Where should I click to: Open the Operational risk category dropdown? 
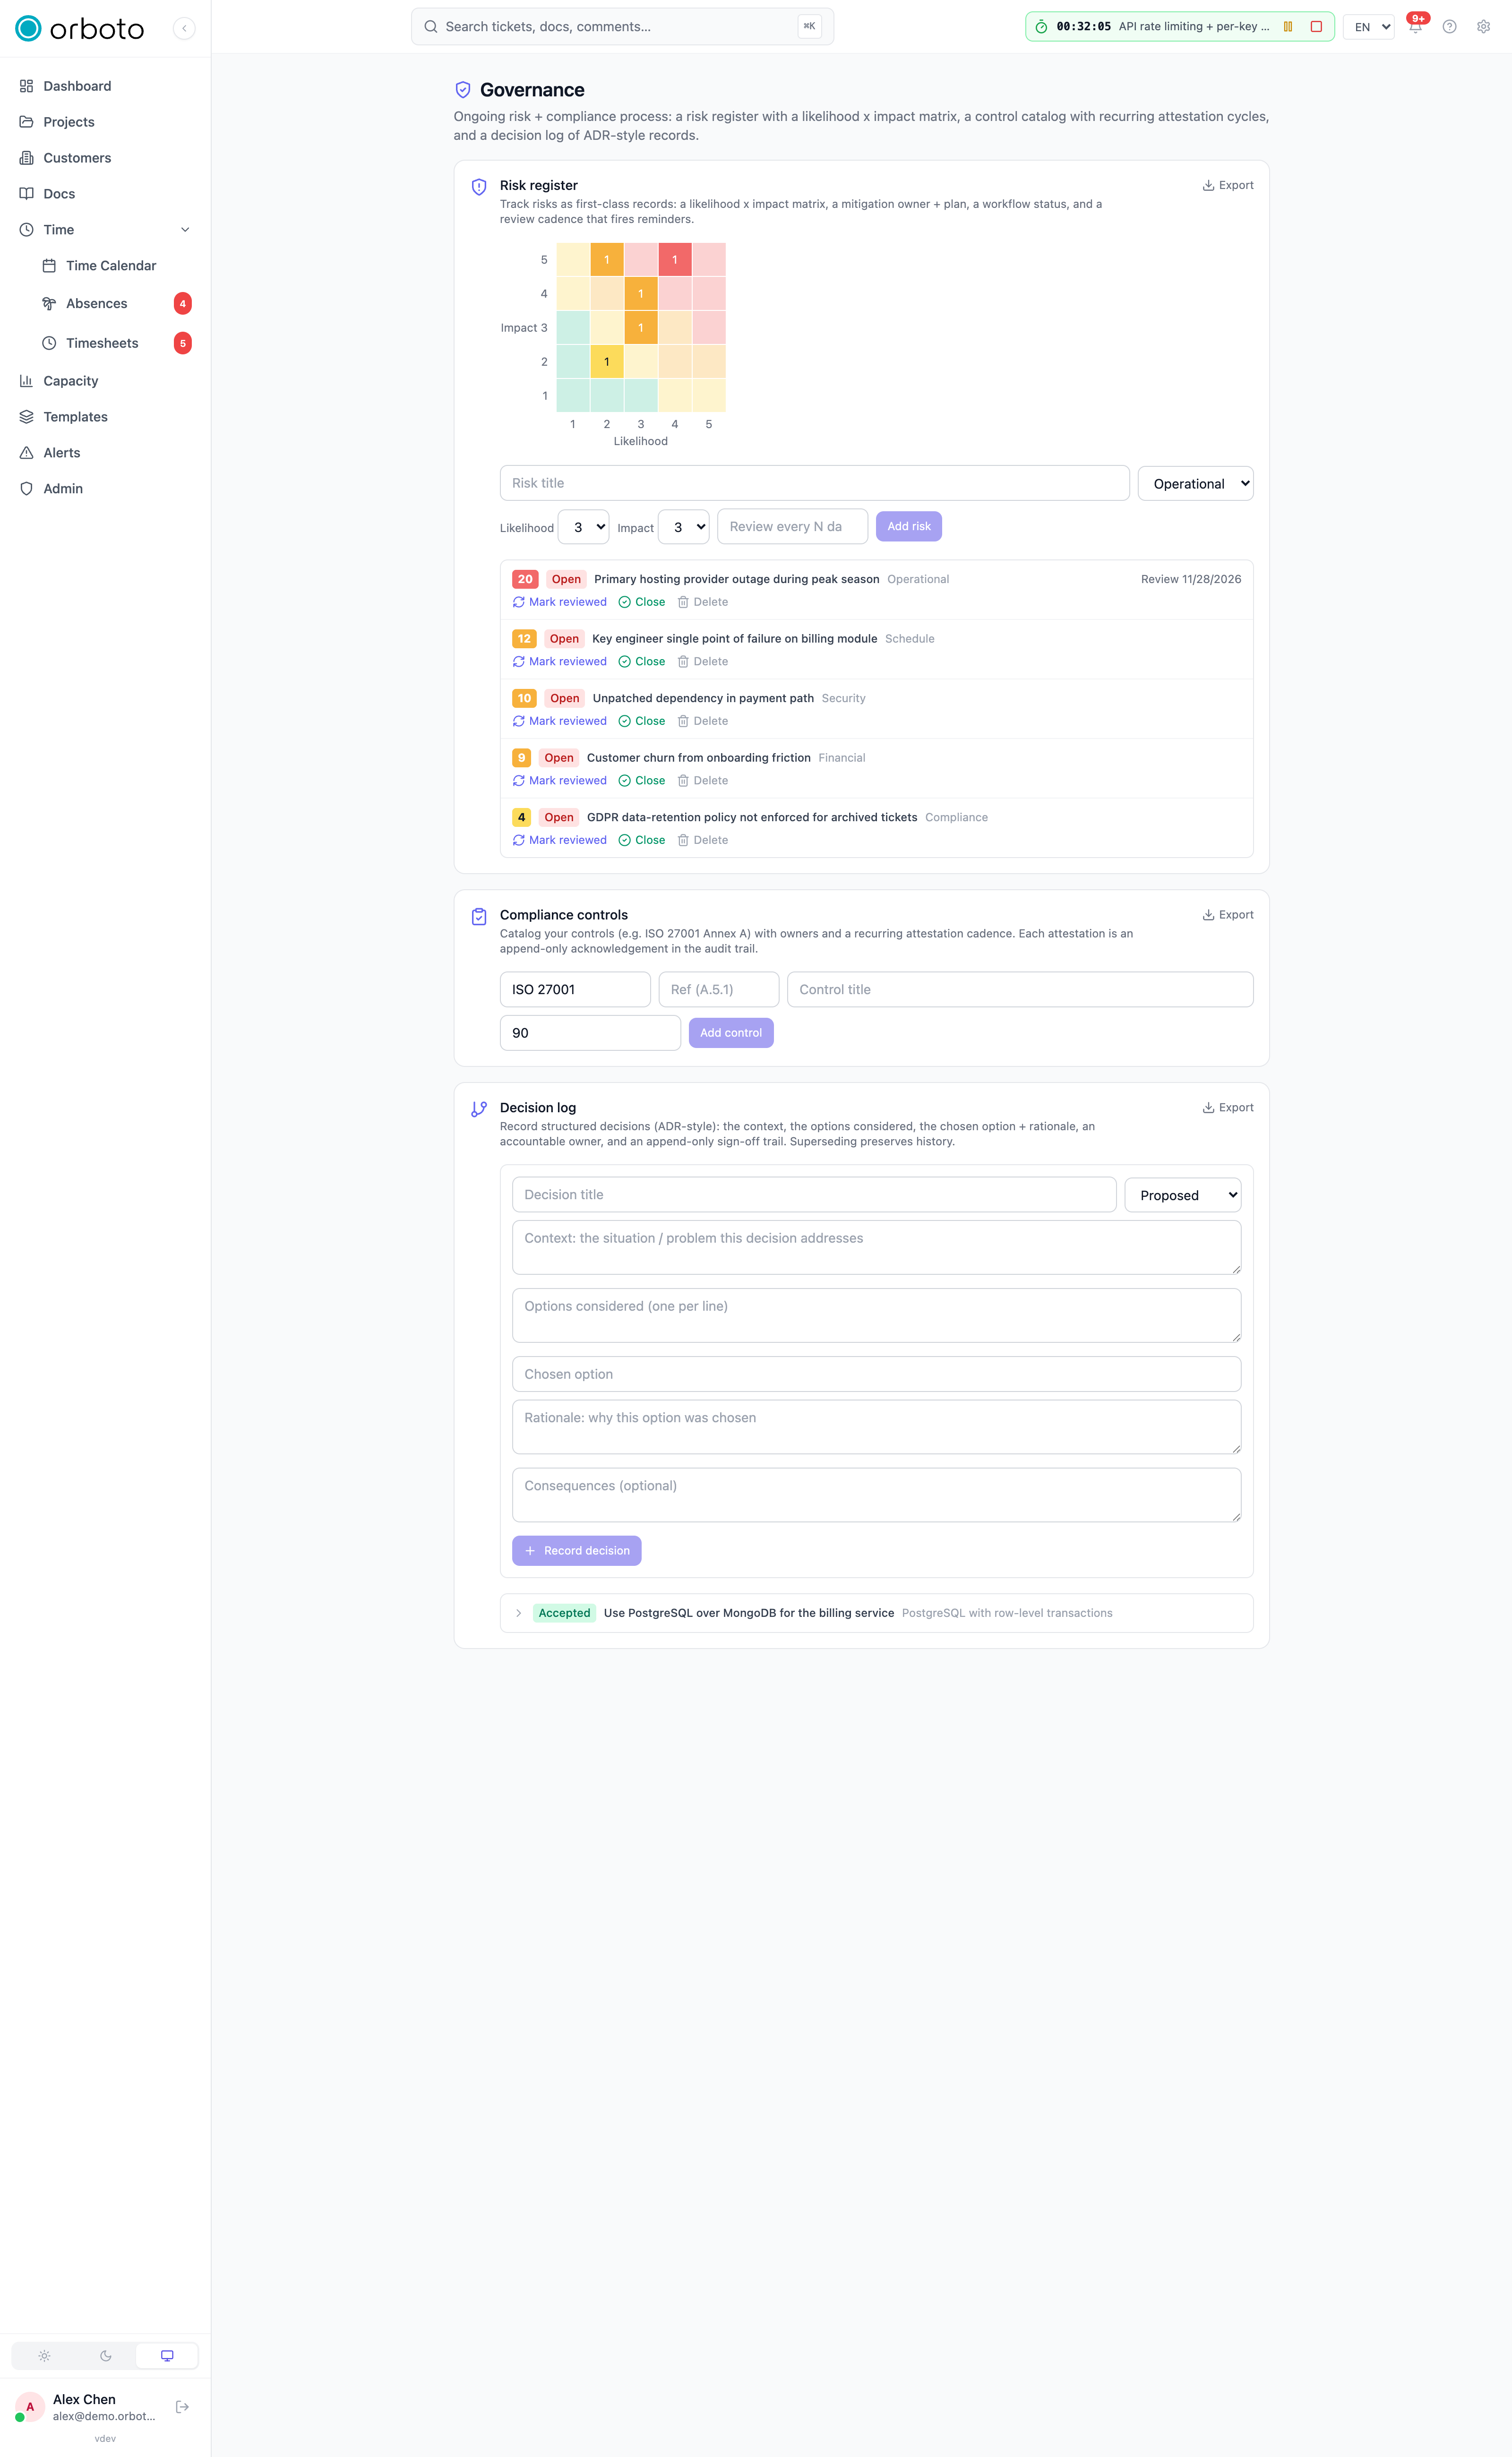(x=1195, y=484)
